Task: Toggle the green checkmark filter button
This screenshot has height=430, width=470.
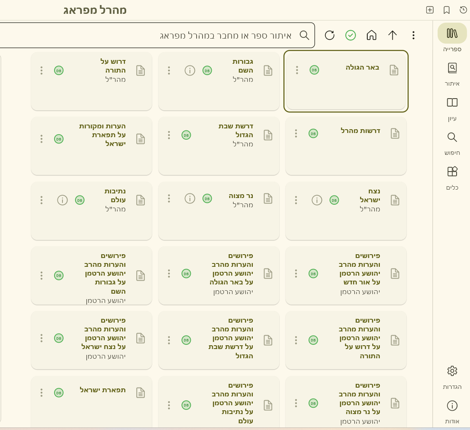Action: 351,35
